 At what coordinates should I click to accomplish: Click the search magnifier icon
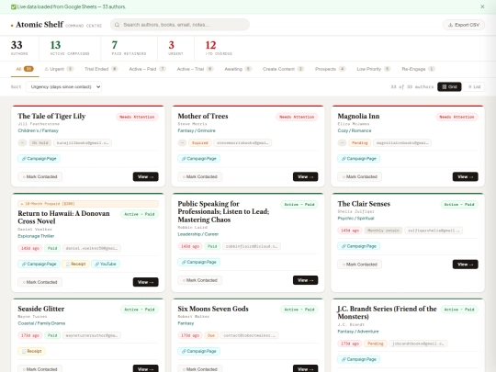click(x=117, y=25)
